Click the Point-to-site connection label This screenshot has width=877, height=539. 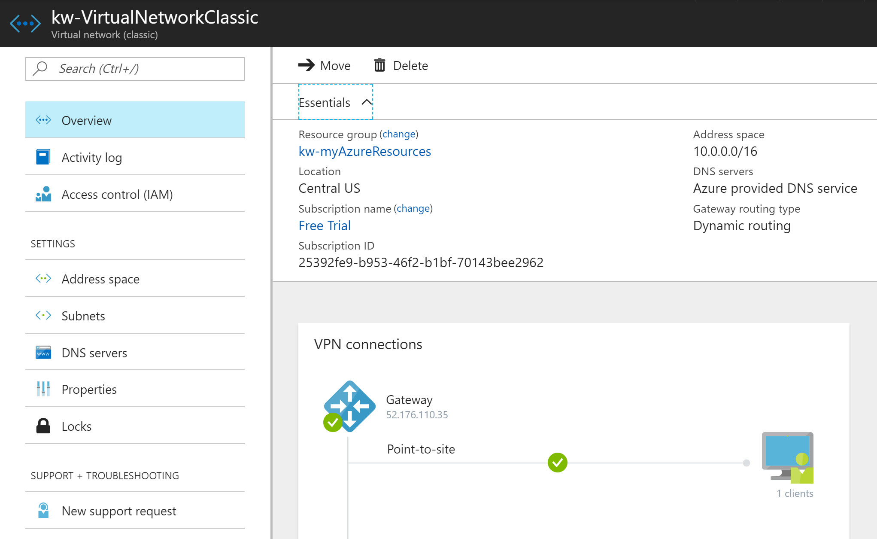(x=421, y=449)
